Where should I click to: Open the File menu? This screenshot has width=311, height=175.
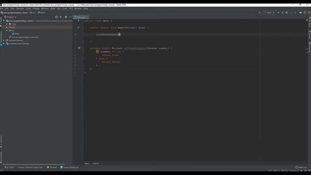[1, 9]
